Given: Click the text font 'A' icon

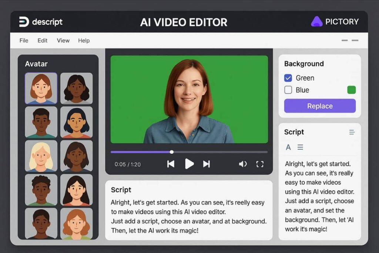Looking at the screenshot, I should point(288,147).
